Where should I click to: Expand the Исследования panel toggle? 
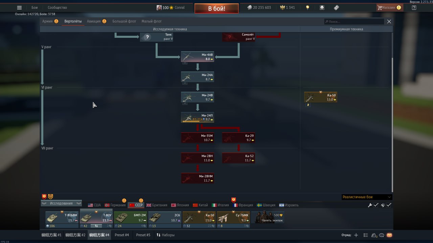[61, 203]
